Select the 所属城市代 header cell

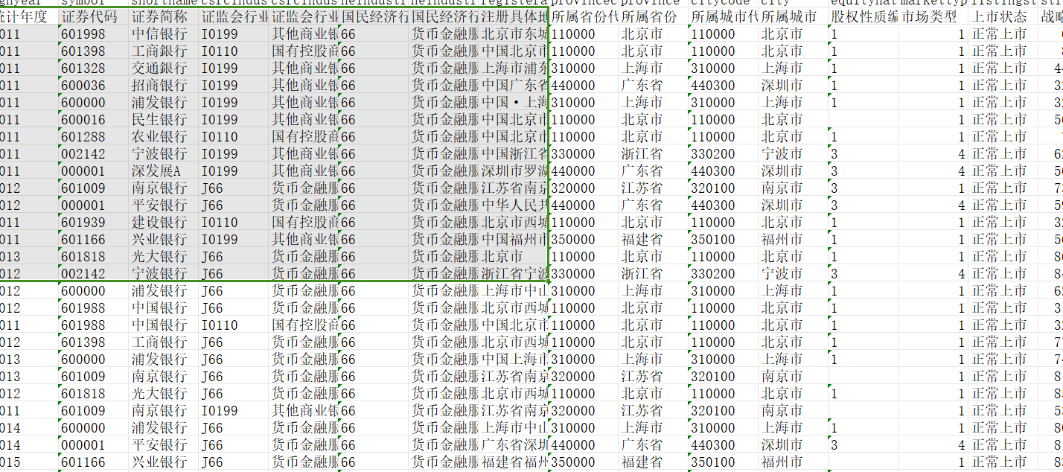point(724,16)
